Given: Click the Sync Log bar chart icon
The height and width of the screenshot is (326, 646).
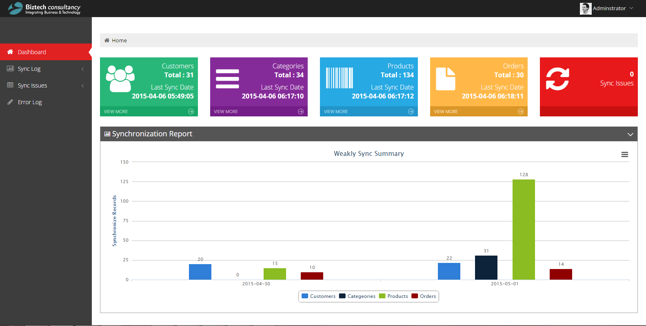Looking at the screenshot, I should tap(10, 69).
